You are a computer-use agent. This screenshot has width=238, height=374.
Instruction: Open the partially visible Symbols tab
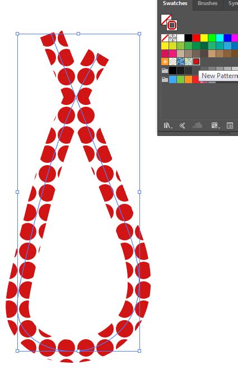tap(233, 3)
